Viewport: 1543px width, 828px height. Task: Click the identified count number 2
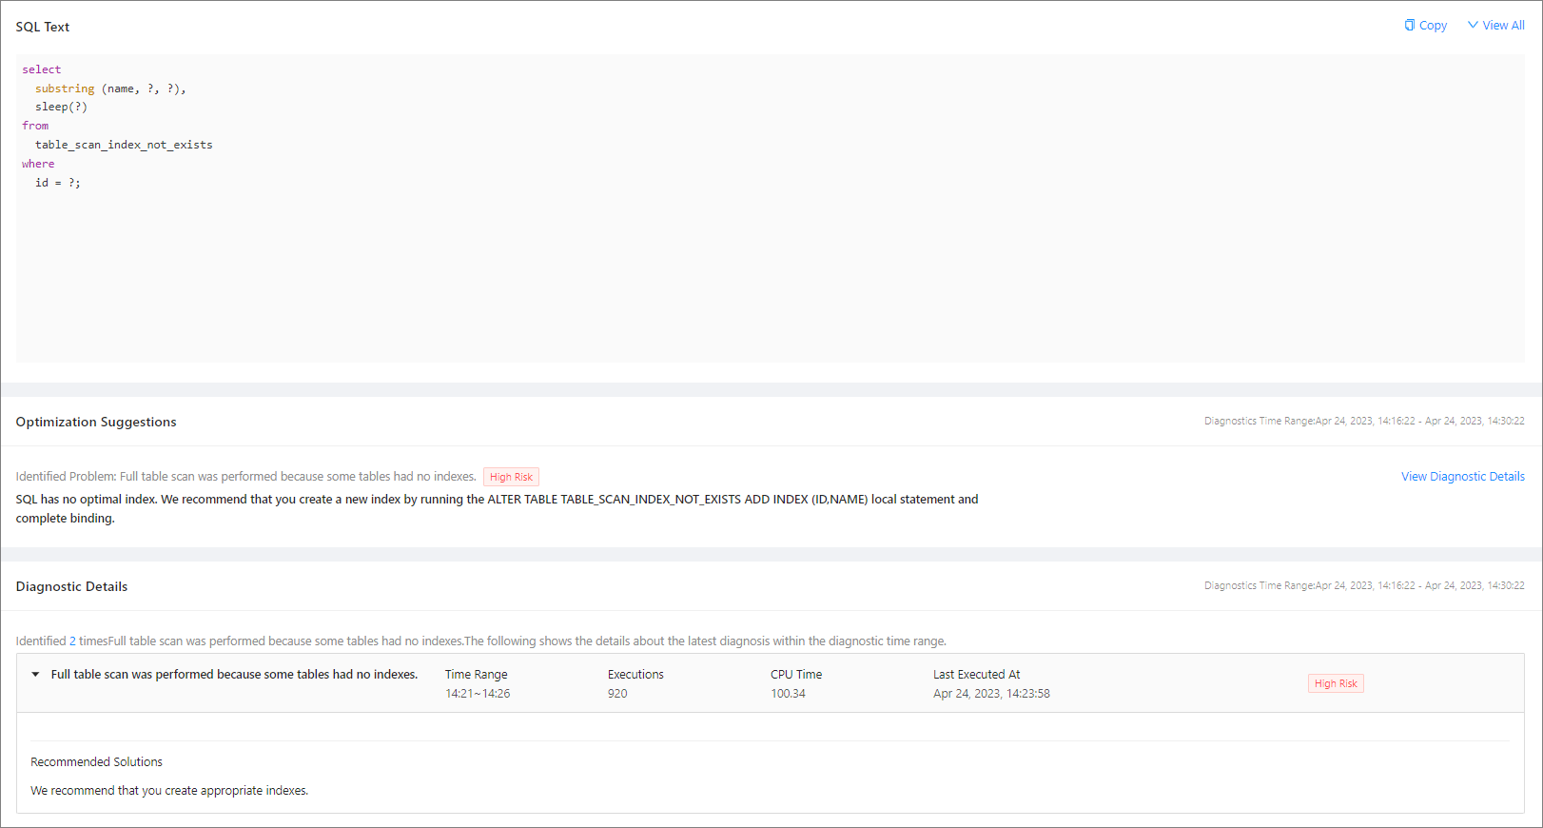(x=73, y=641)
